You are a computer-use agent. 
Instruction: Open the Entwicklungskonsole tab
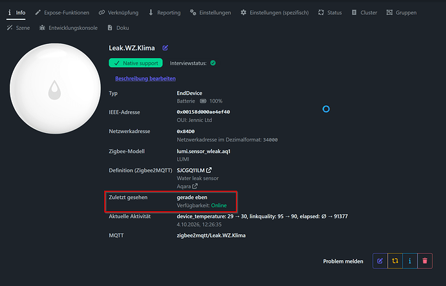69,28
